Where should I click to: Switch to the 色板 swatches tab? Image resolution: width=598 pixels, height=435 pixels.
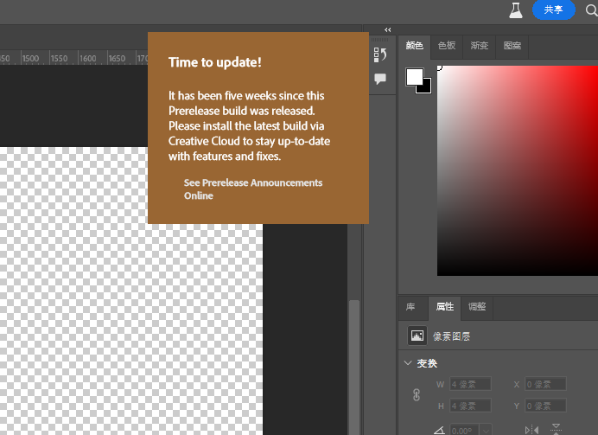click(446, 46)
